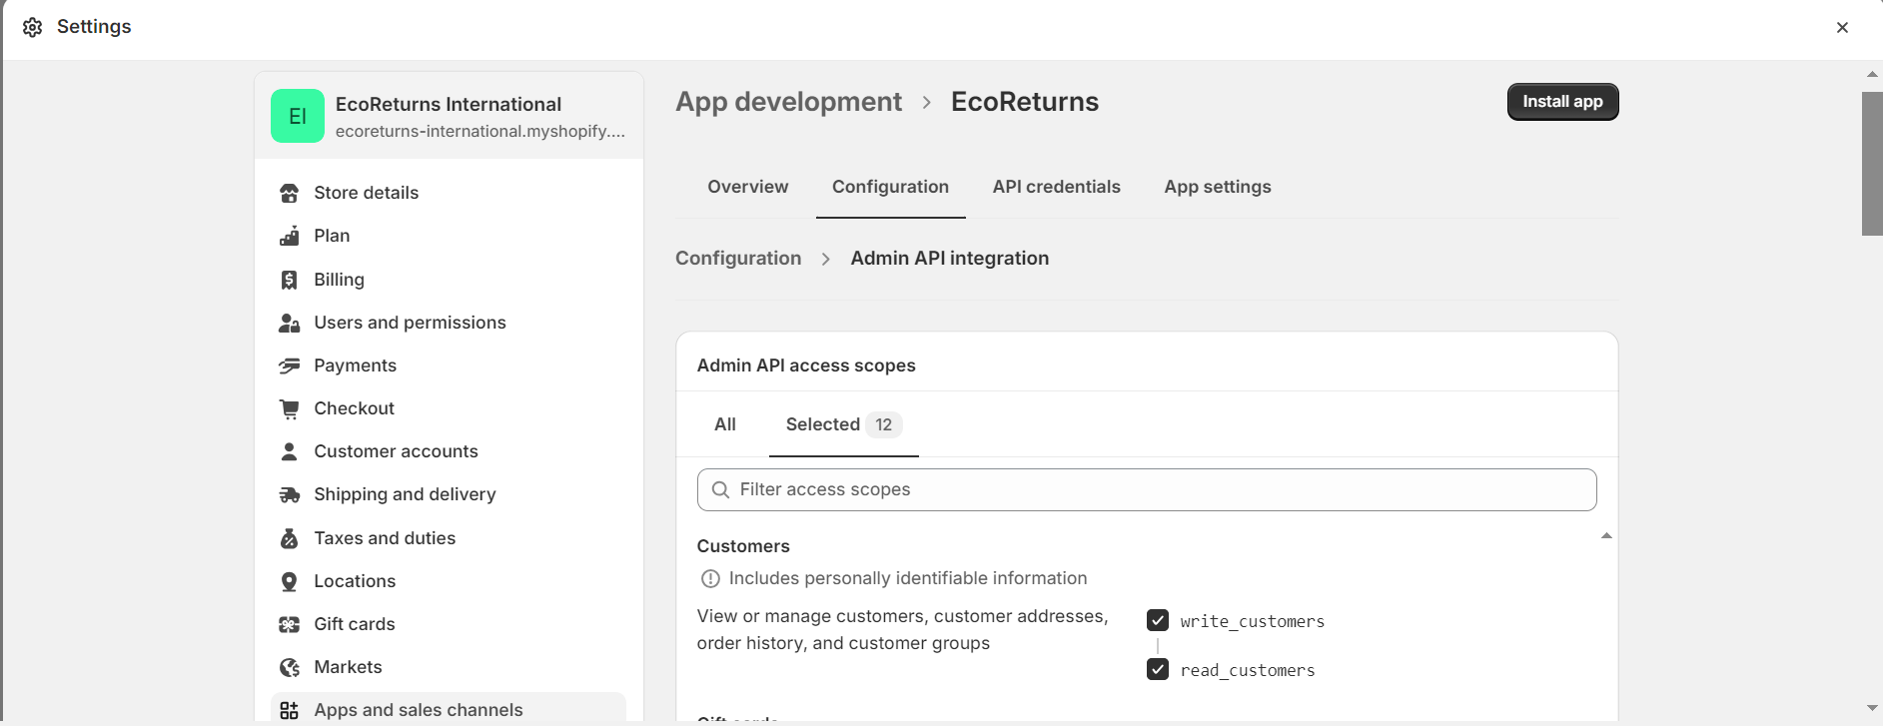This screenshot has width=1883, height=726.
Task: Click the Shipping and delivery truck icon
Action: tap(290, 494)
